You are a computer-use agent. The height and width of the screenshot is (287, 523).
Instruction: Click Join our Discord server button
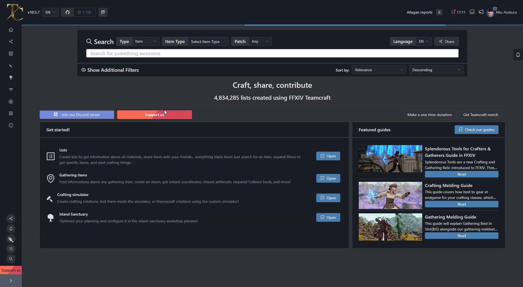pyautogui.click(x=77, y=115)
